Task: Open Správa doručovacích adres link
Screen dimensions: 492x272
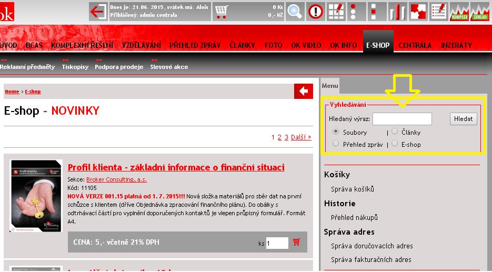Action: pyautogui.click(x=372, y=246)
